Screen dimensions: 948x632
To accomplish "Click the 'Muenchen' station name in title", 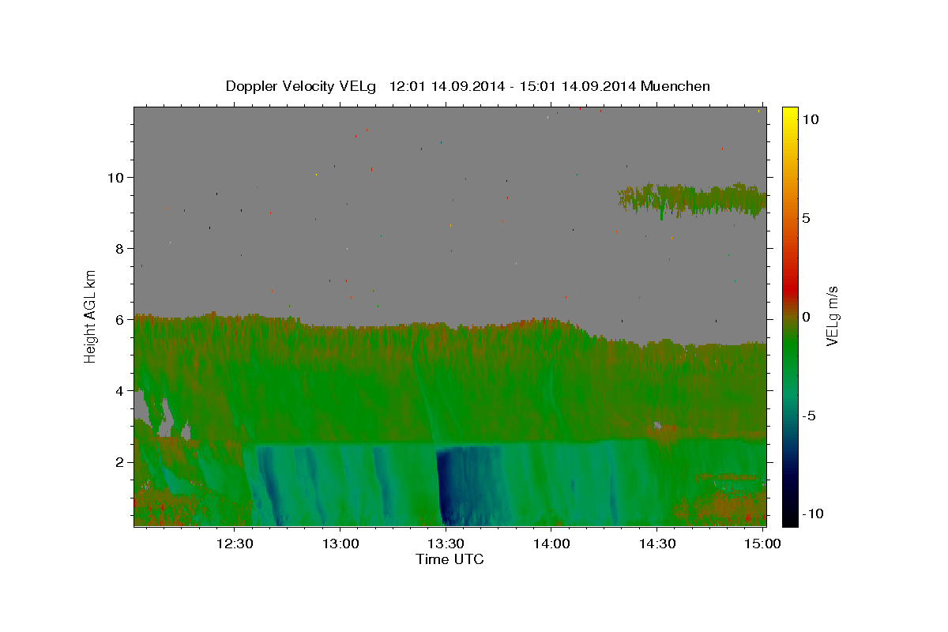I will pos(675,86).
